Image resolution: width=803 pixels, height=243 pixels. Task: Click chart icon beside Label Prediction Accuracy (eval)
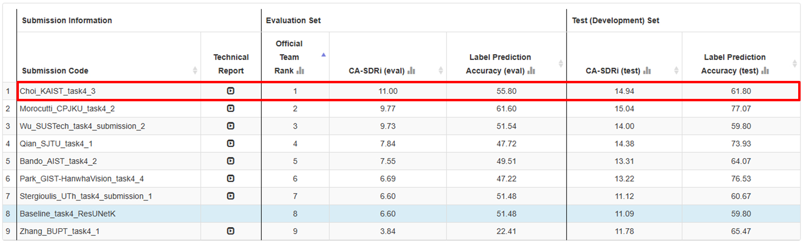pos(531,71)
